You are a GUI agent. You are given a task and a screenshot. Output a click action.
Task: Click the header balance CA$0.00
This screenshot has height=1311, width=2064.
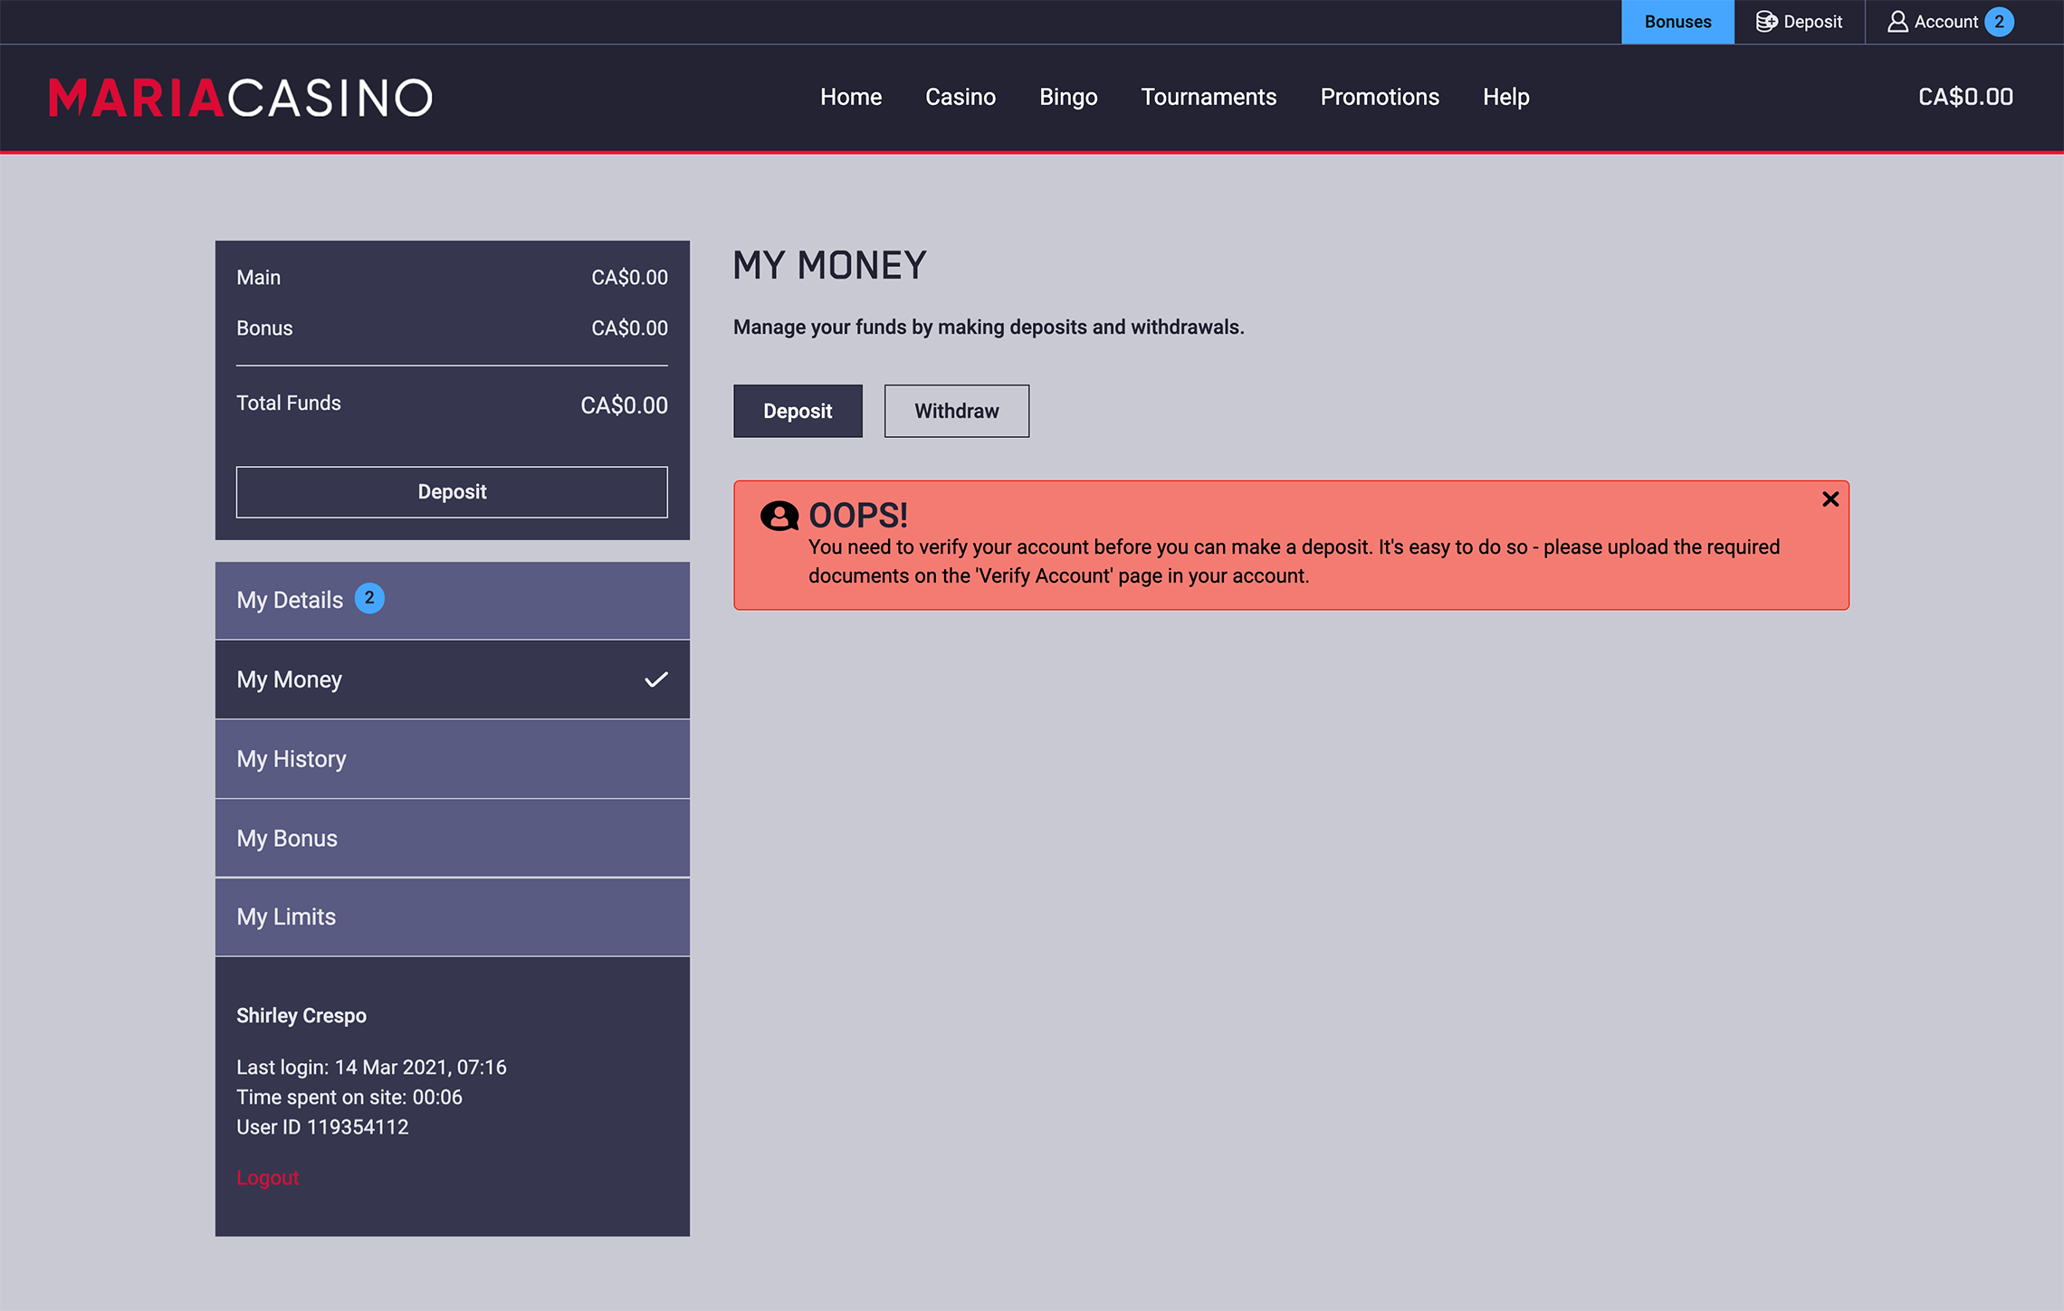coord(1965,97)
